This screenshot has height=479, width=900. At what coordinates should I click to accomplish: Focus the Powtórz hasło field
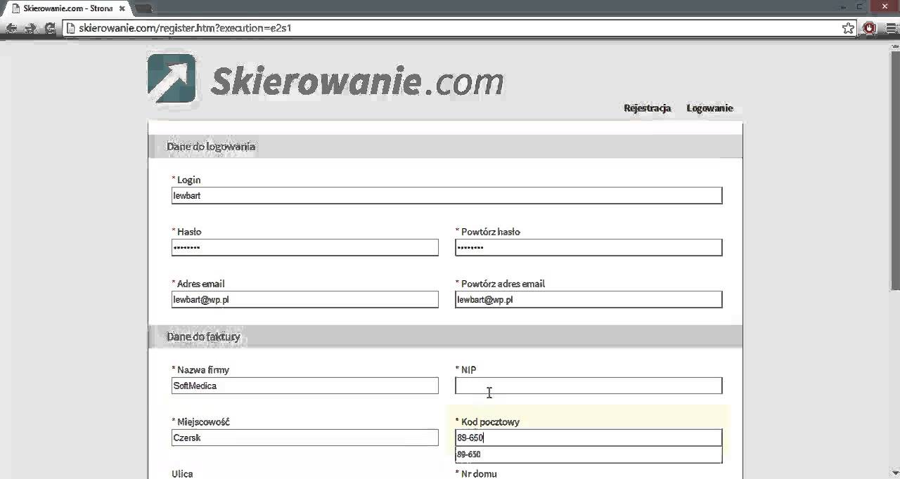589,247
